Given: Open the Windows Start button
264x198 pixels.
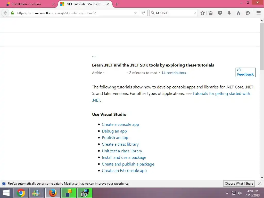Looking at the screenshot, I should click(6, 193).
